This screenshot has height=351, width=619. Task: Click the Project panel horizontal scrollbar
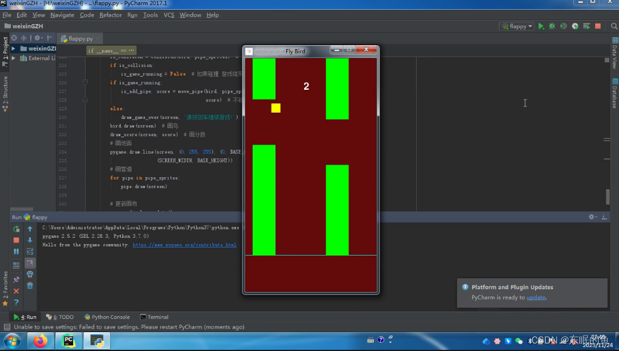point(22,209)
